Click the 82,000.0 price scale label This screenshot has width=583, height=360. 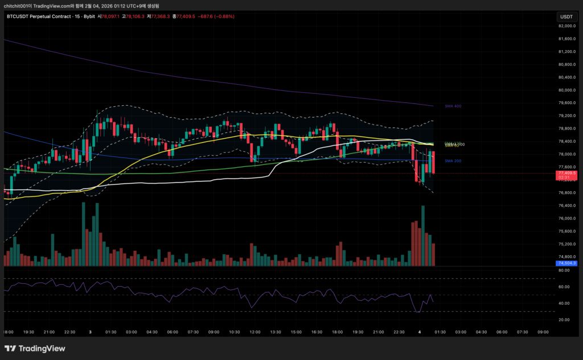coord(566,26)
